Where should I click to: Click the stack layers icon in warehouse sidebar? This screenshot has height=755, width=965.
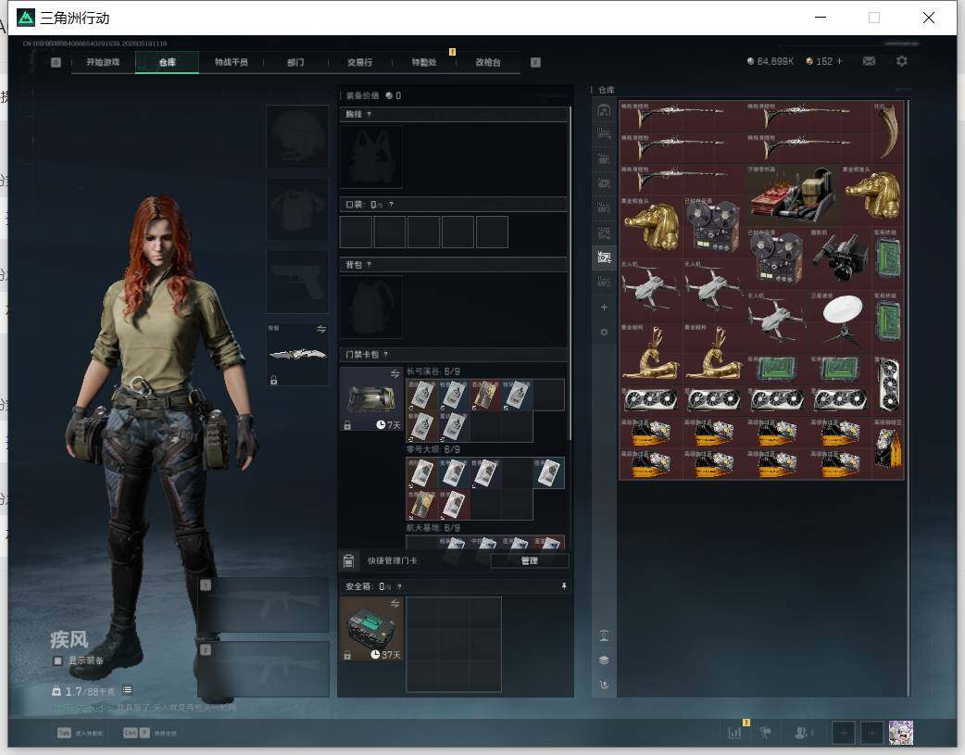(604, 661)
